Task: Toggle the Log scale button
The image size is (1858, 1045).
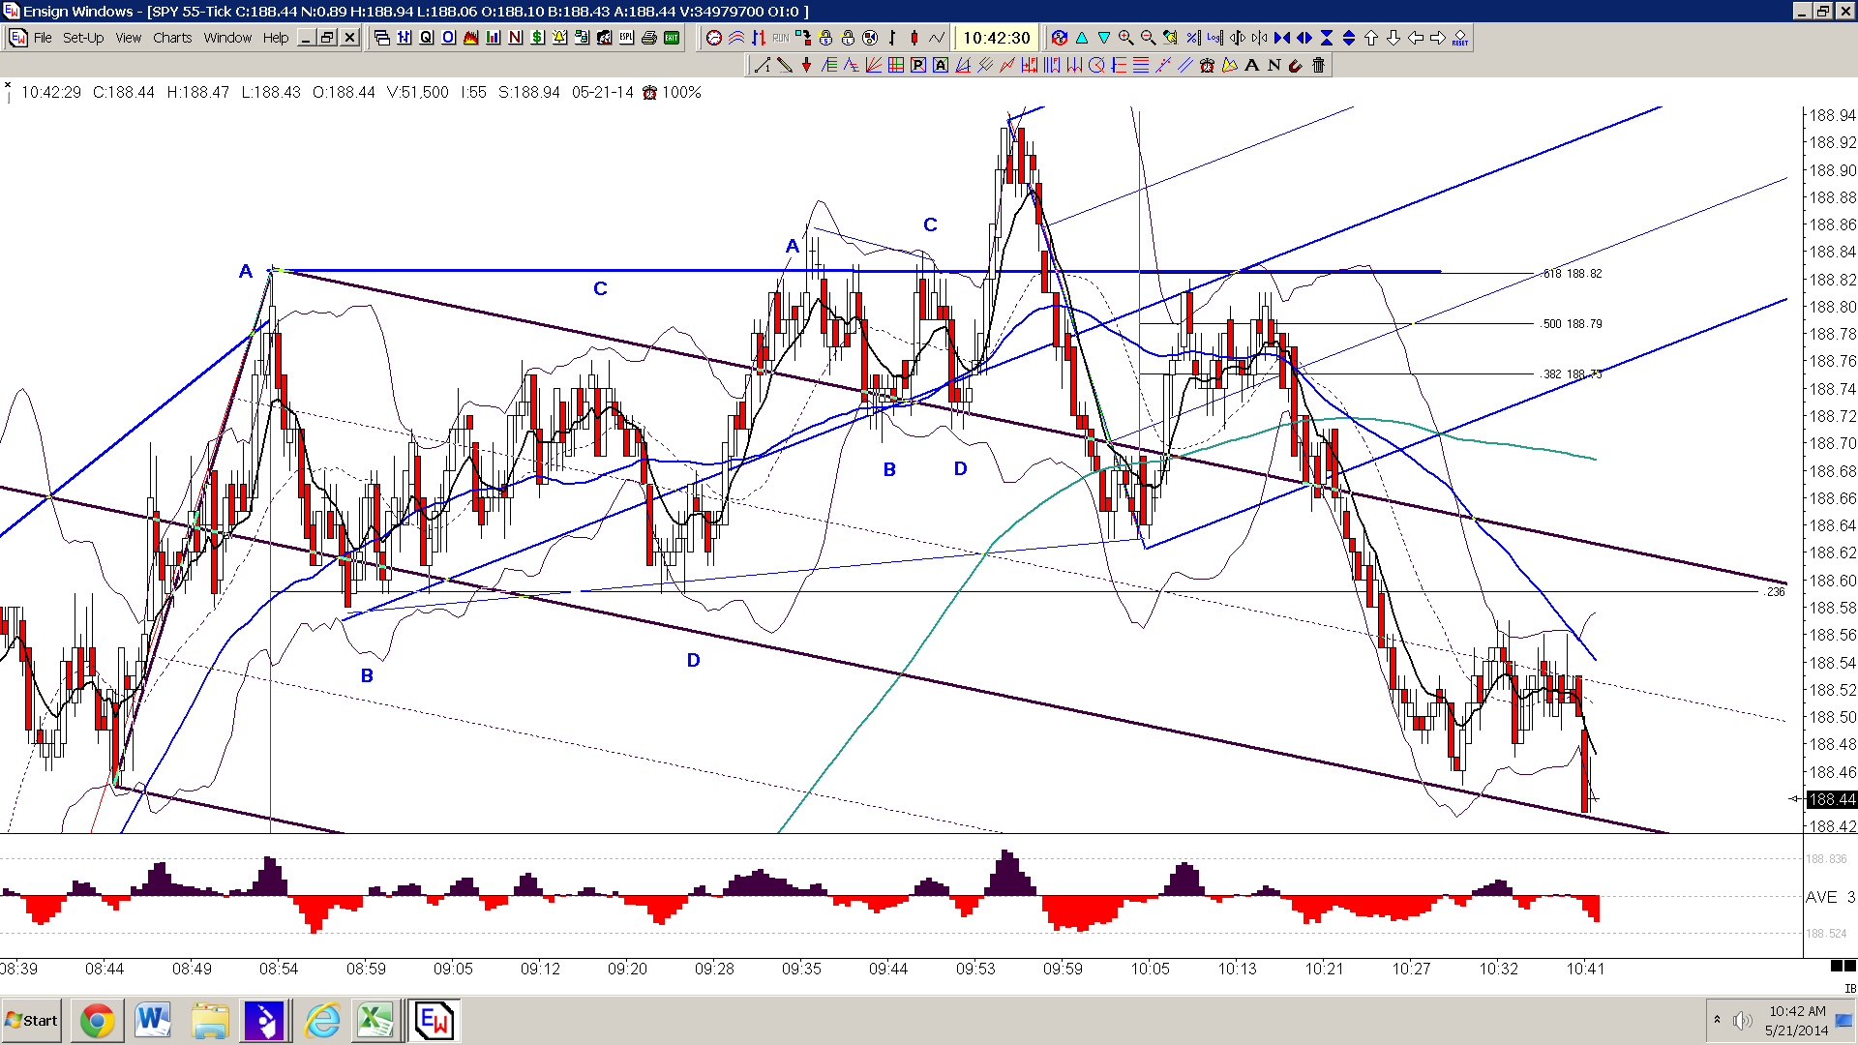Action: coord(1215,38)
